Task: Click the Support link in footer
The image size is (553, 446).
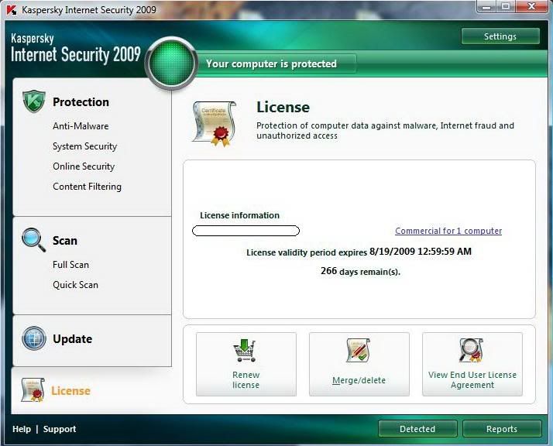Action: click(60, 429)
